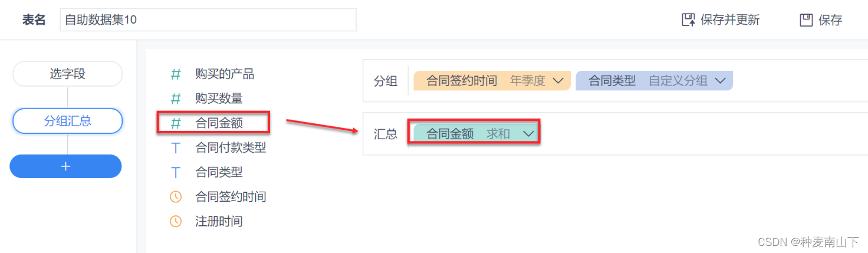Click the numeric icon beside 购买的产品

click(176, 74)
